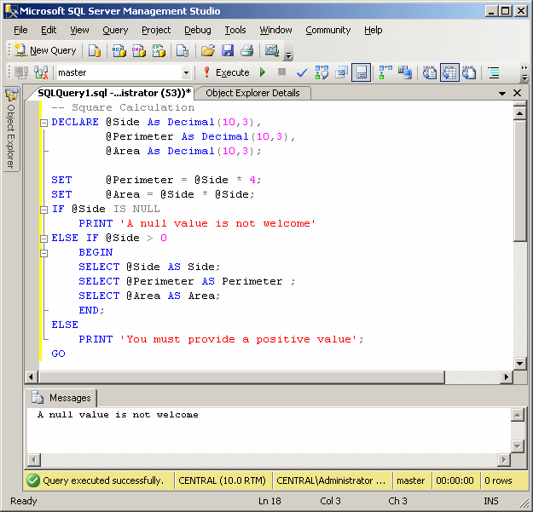Select the SQLQuery1.sql tab
Viewport: 533px width, 512px height.
click(114, 93)
